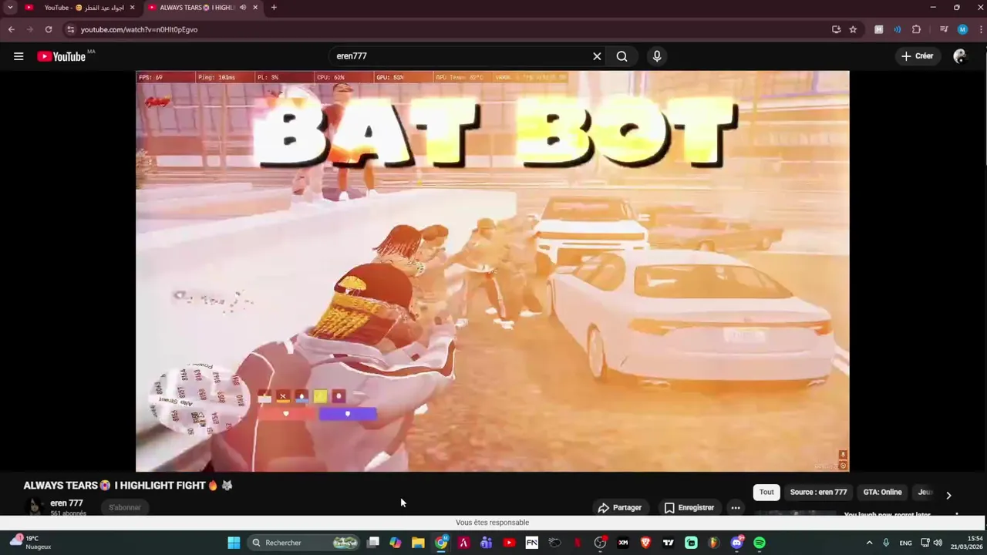
Task: Reload the current page
Action: [x=48, y=29]
